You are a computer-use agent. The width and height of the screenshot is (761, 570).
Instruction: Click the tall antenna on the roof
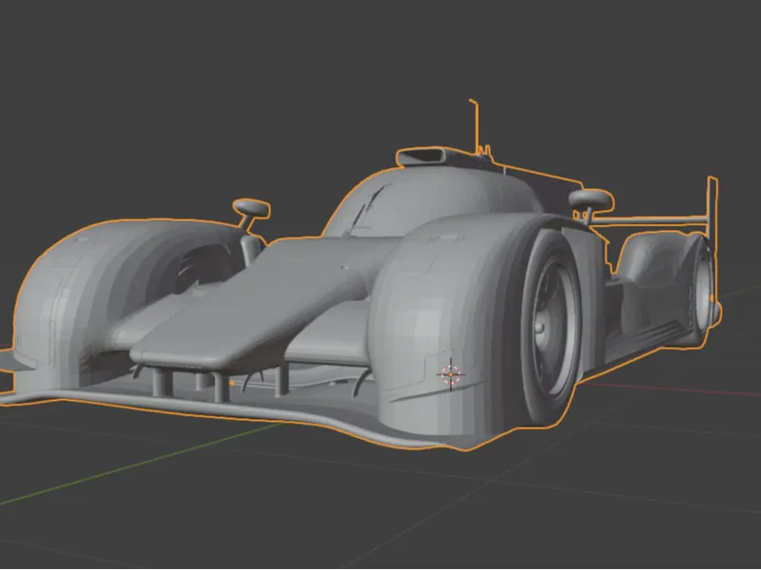coord(475,127)
